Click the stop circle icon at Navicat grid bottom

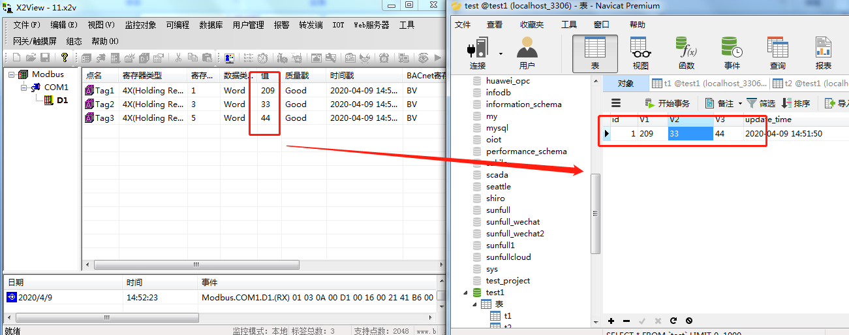(x=688, y=321)
